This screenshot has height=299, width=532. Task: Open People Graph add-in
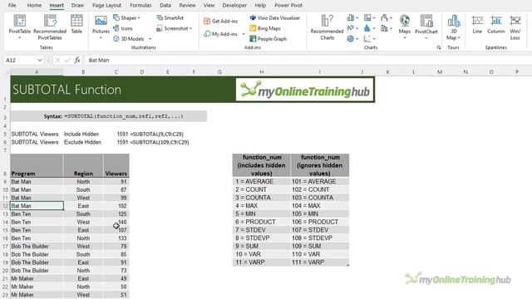pos(268,39)
